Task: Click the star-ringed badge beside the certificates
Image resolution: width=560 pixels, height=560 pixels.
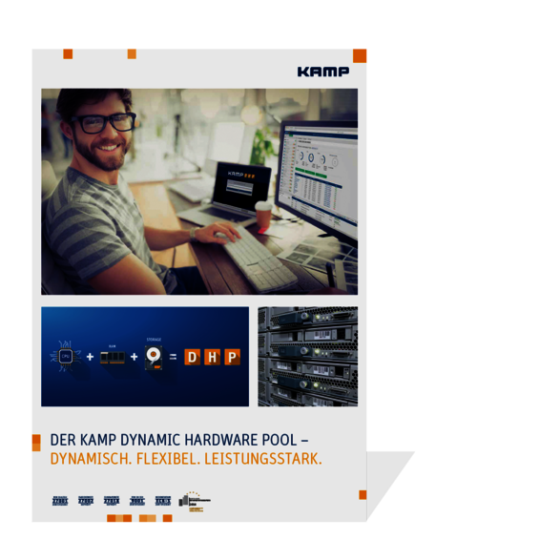Action: pos(195,501)
